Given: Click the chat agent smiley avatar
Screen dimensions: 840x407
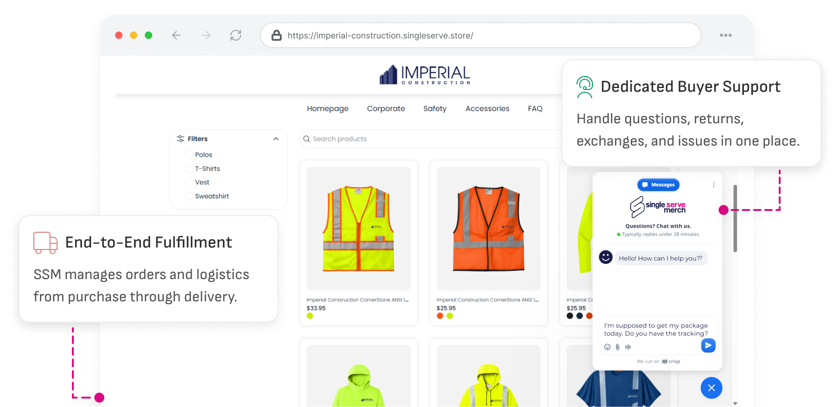Looking at the screenshot, I should (606, 257).
